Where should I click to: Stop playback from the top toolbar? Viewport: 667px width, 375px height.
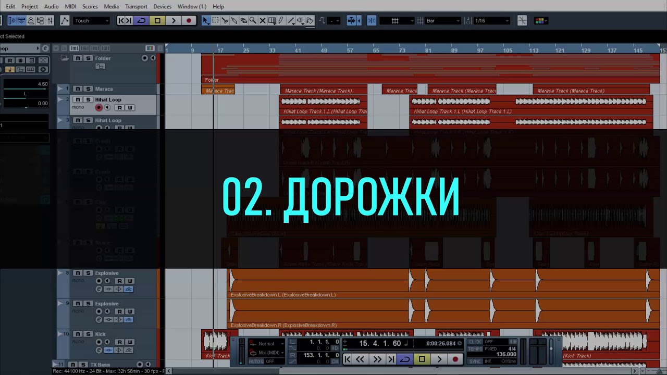[157, 21]
